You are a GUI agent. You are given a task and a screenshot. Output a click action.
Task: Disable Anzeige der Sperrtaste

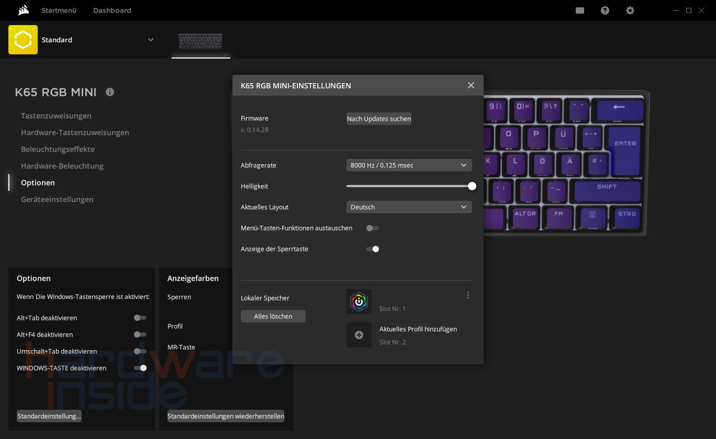374,249
